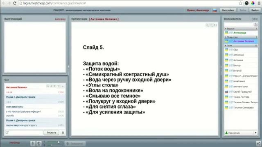Click the person icon beside Подключен status
Image resolution: width=262 pixels, height=147 pixels.
tap(226, 133)
